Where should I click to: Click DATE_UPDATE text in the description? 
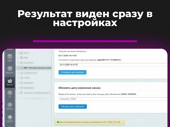point(129,94)
